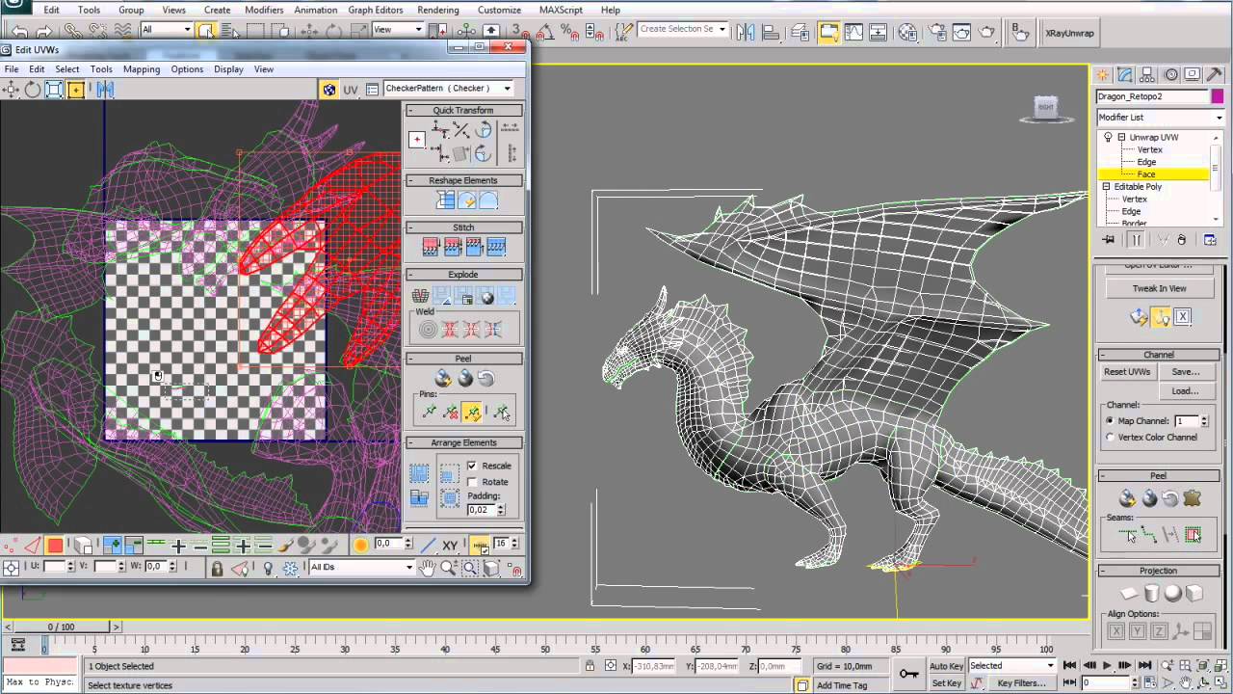Open the All IDs dropdown
The width and height of the screenshot is (1233, 694).
coord(361,567)
